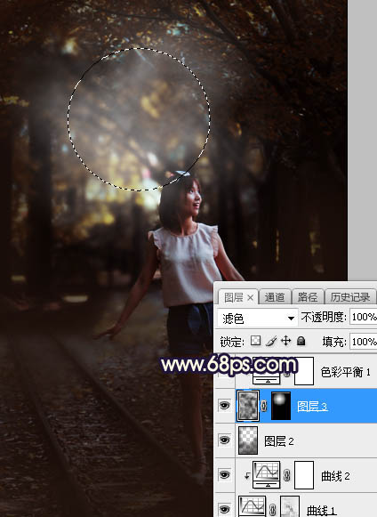Screen dimensions: 377x517
Task: Click the lock all padlock icon
Action: click(301, 341)
